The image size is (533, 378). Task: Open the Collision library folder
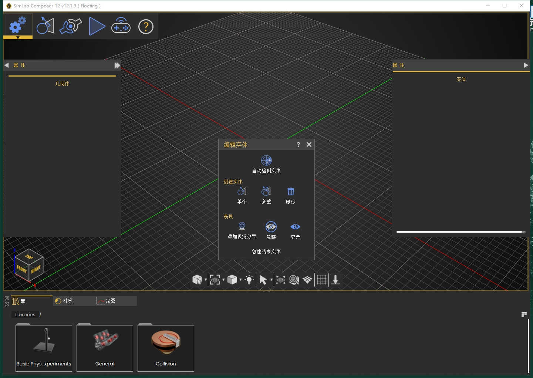166,348
